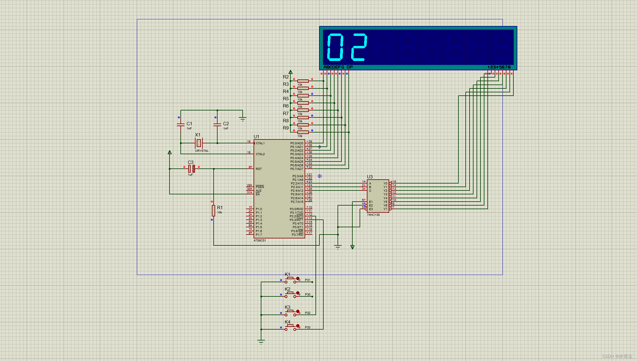The height and width of the screenshot is (361, 637).
Task: Select the polarized capacitor C3
Action: point(191,169)
